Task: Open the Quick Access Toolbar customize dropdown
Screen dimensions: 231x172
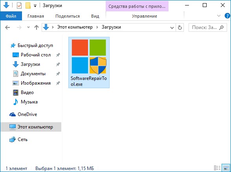Action: [35, 6]
